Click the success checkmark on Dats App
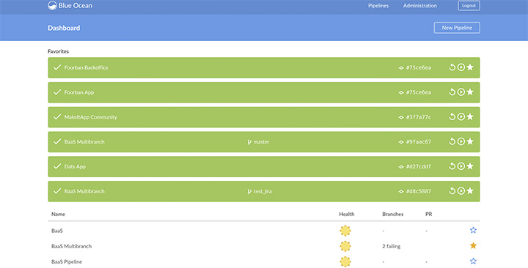The image size is (528, 268). (x=57, y=166)
